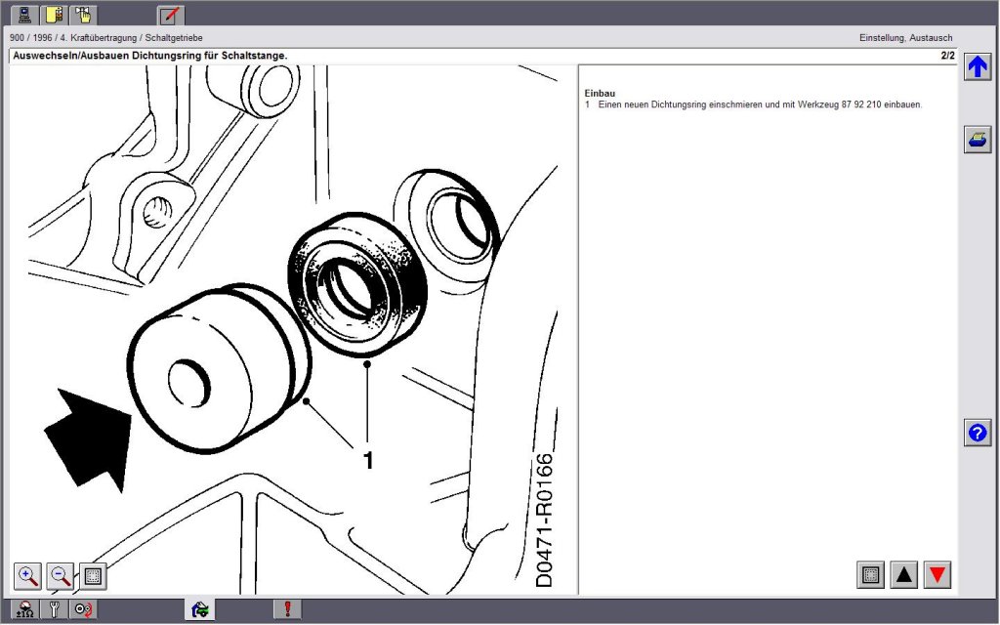Open the wrench tools tab

click(55, 609)
